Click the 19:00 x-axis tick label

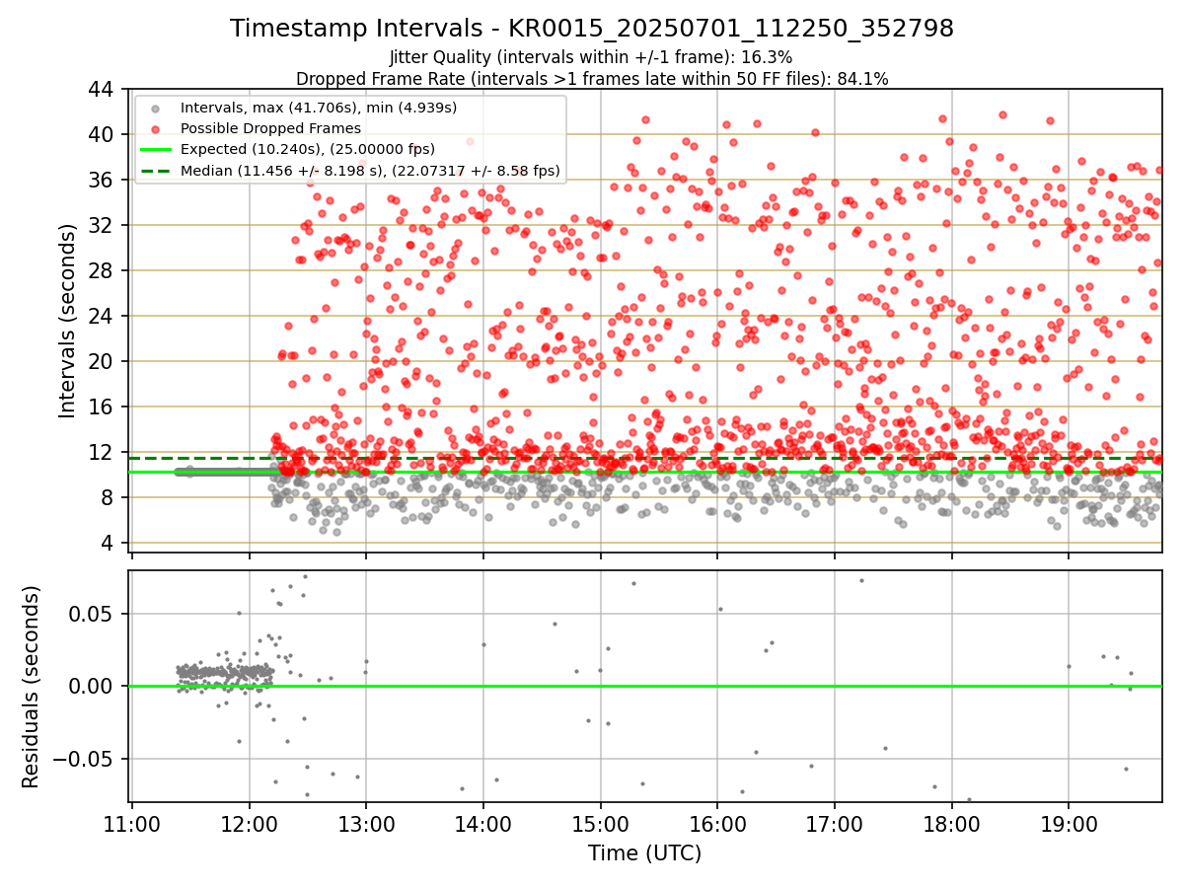(1069, 824)
